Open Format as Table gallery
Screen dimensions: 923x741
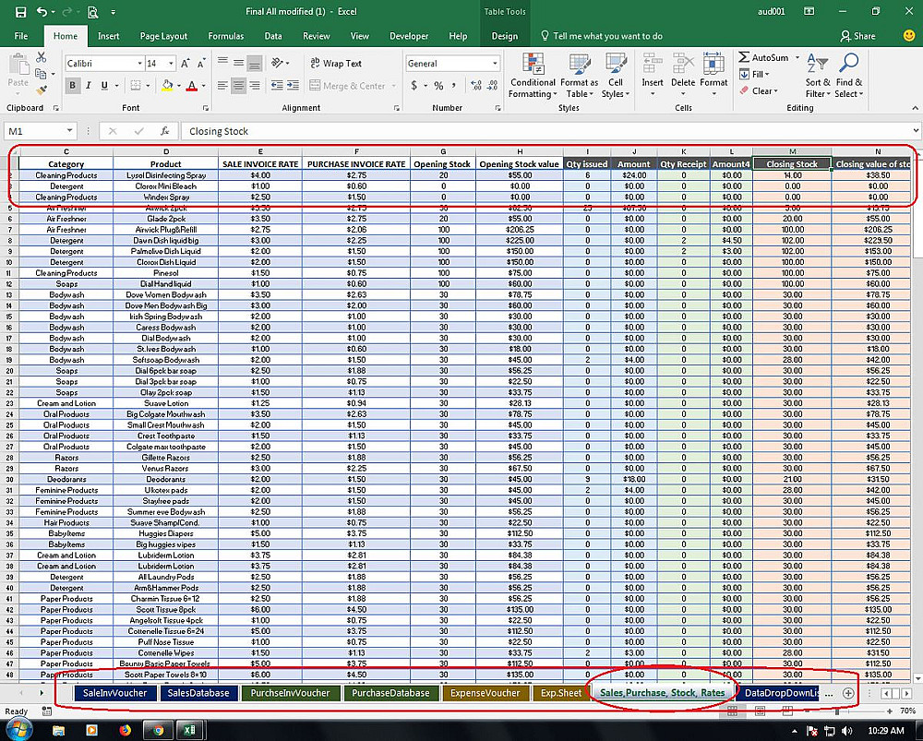point(580,76)
